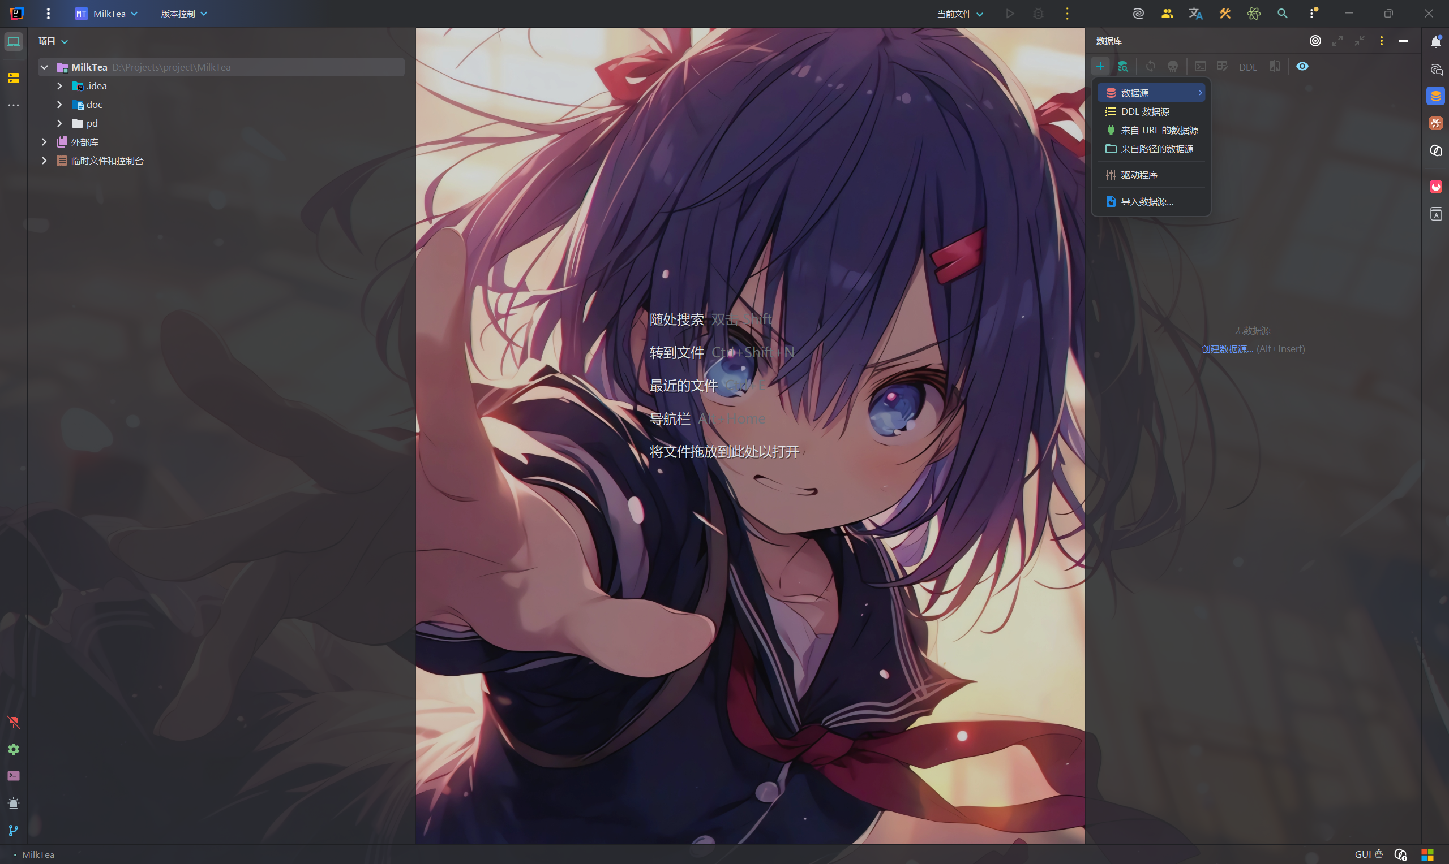
Task: Click the DDL button in database toolbar
Action: (1248, 67)
